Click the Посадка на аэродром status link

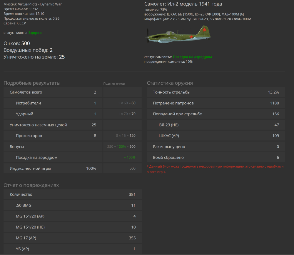[x=192, y=57]
